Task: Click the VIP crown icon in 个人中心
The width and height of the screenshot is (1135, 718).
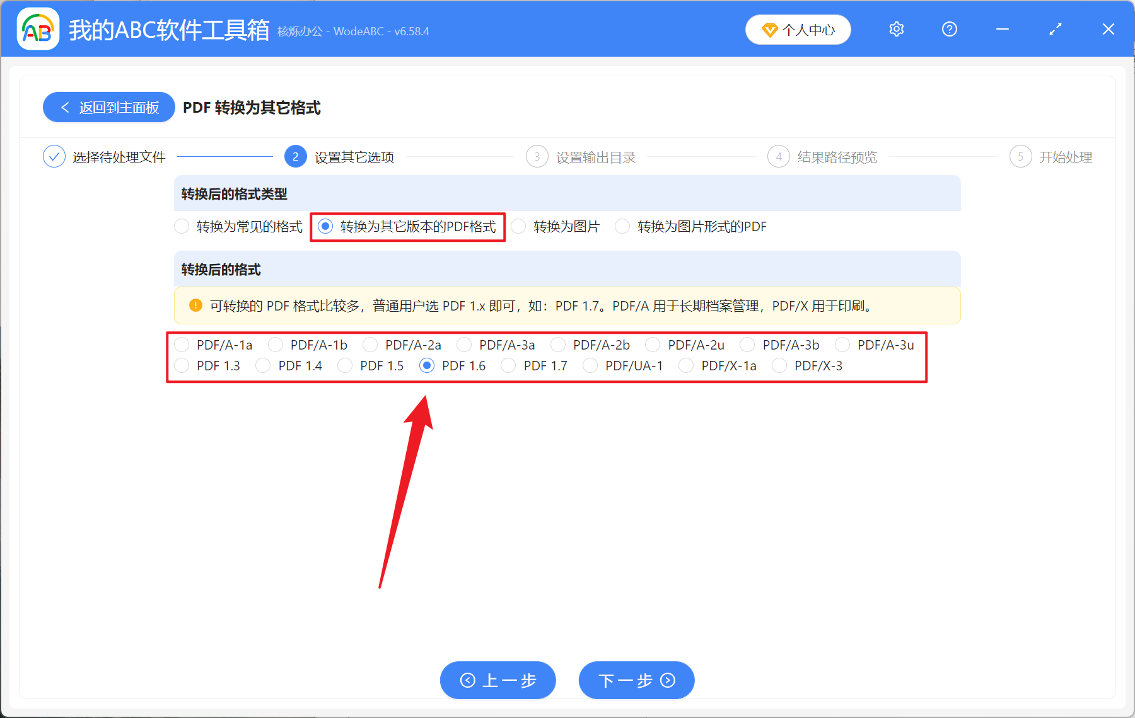Action: [x=769, y=30]
